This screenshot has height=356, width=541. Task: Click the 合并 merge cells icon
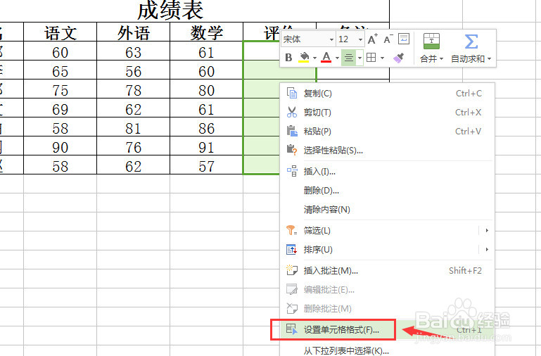(431, 42)
